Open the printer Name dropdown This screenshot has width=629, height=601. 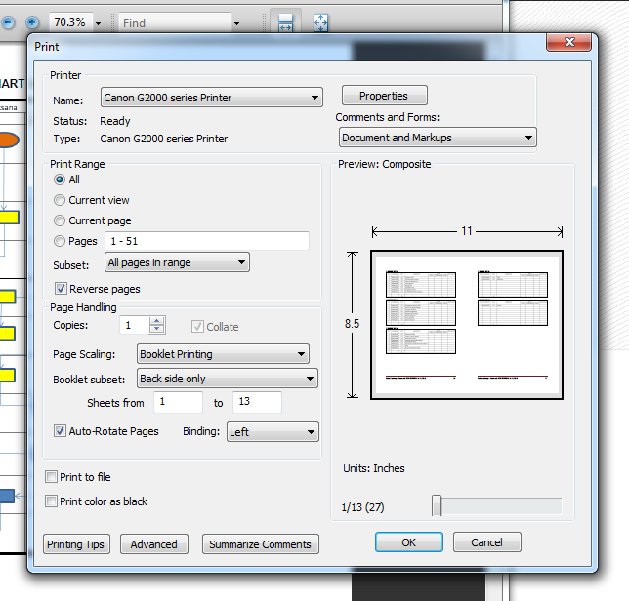click(x=211, y=98)
